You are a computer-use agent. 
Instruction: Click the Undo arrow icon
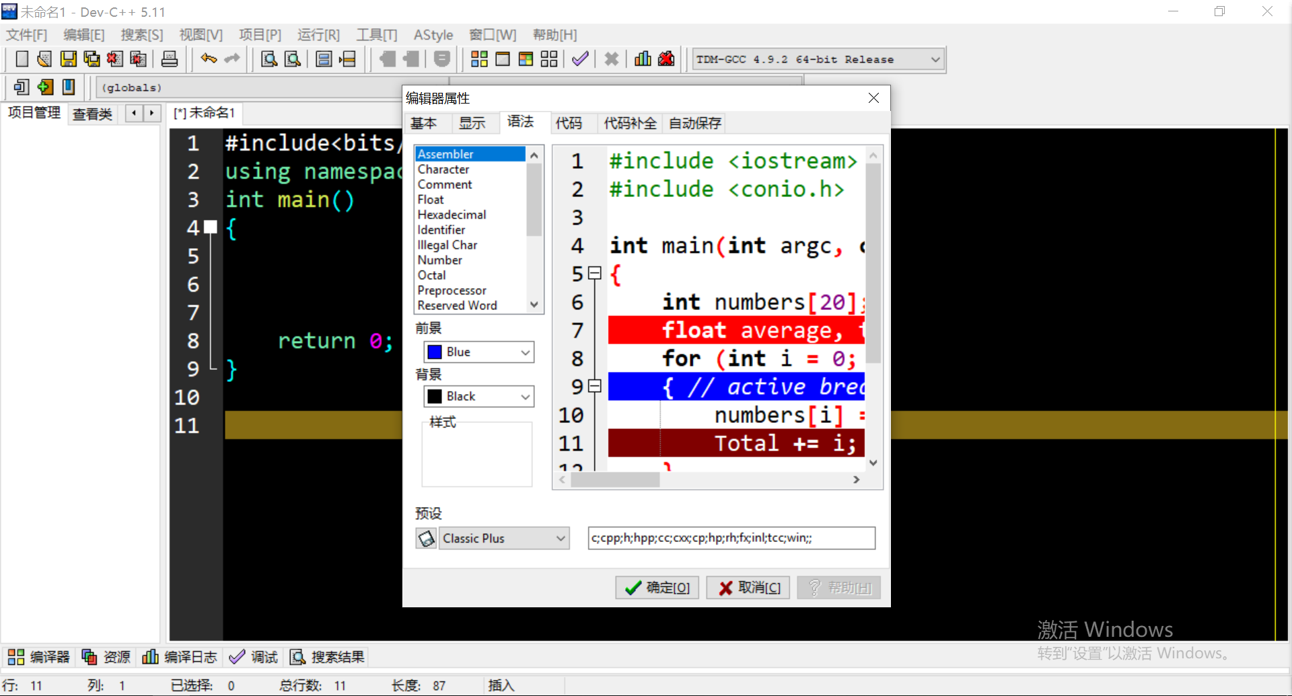209,59
